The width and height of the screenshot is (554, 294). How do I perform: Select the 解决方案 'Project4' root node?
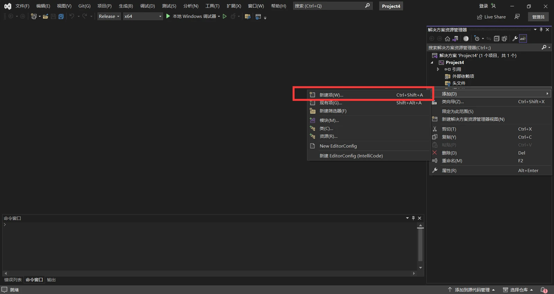click(477, 55)
